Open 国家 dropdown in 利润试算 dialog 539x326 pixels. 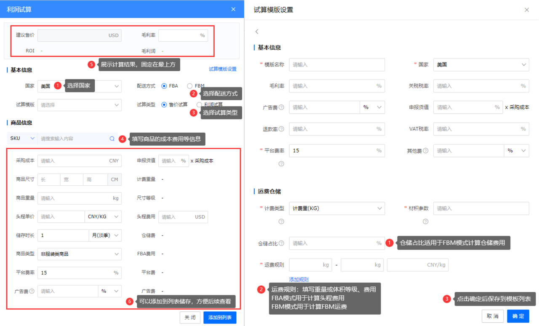point(80,86)
